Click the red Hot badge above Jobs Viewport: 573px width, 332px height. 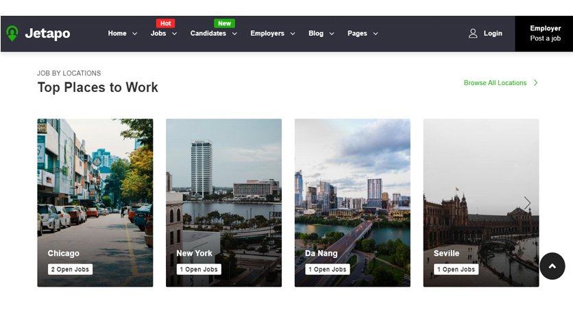pos(166,23)
